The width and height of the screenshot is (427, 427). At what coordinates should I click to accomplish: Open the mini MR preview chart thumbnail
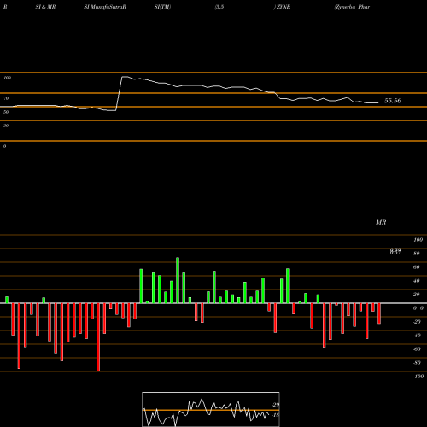211,409
